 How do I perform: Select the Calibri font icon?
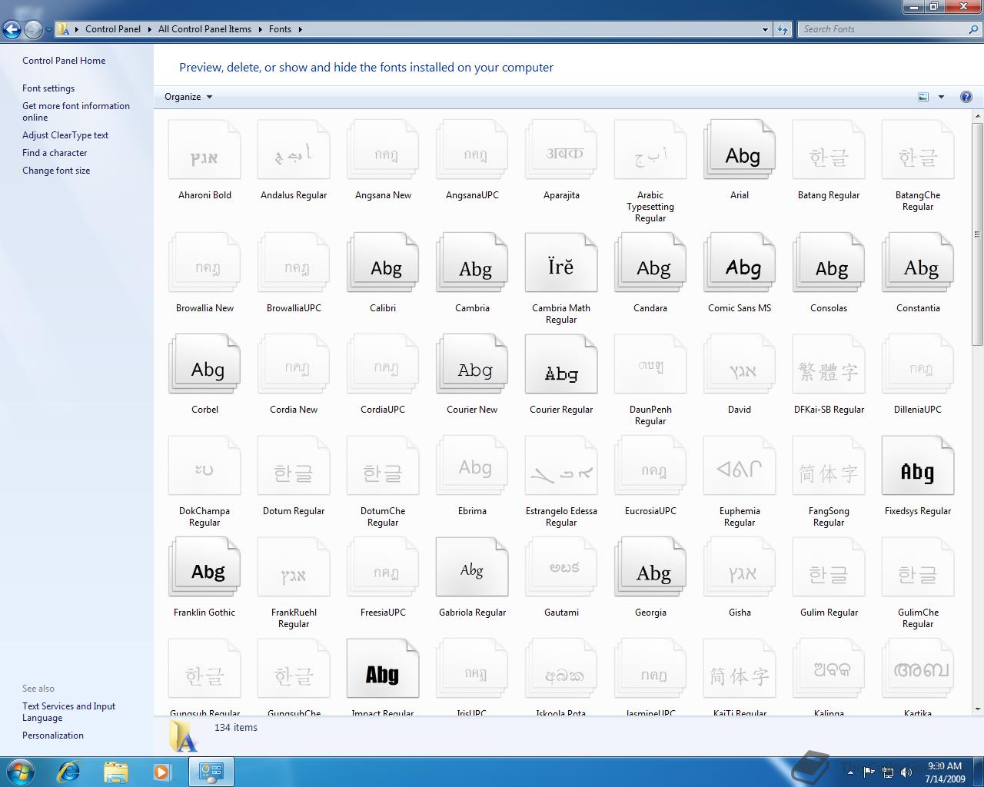pos(383,264)
